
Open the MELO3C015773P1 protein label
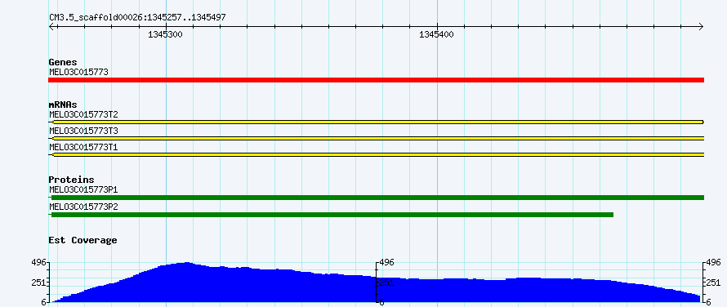(x=83, y=189)
